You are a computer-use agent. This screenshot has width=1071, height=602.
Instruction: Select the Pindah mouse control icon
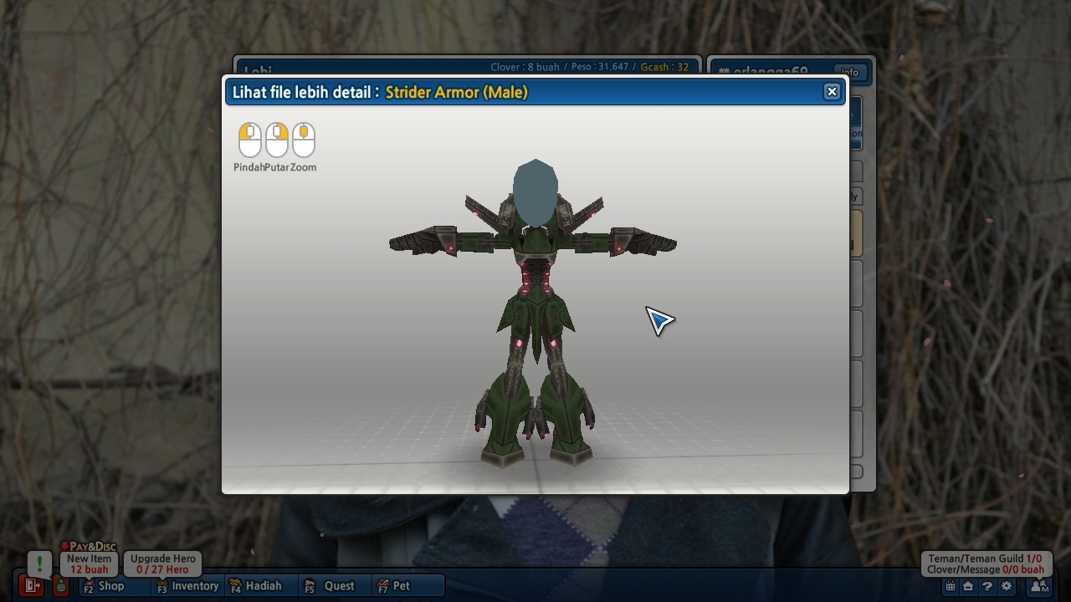(x=249, y=140)
